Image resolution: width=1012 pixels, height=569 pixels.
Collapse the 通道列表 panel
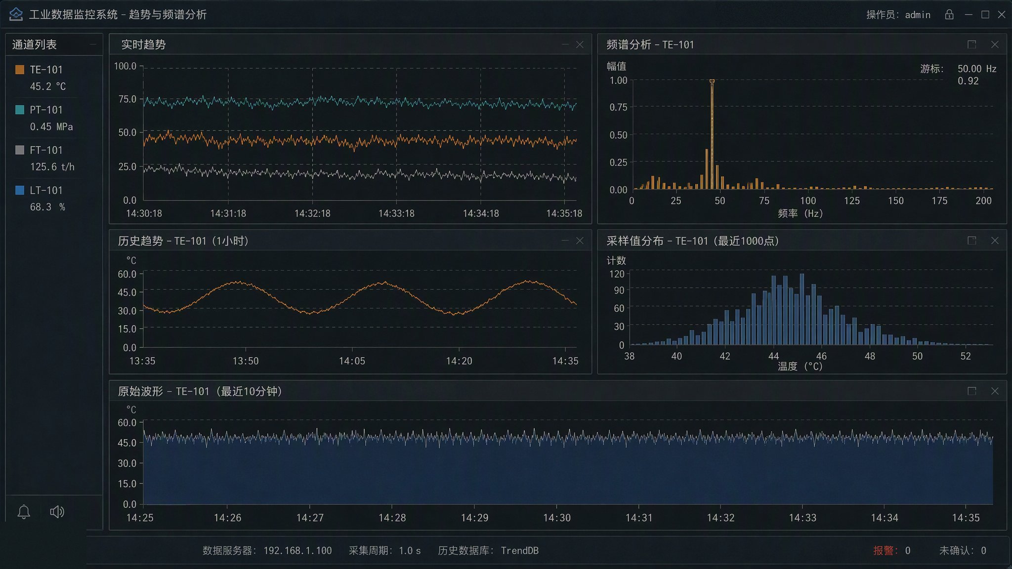(x=92, y=44)
